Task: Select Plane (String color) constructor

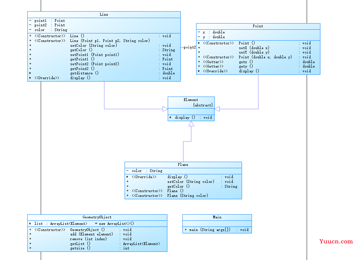Action: click(188, 196)
